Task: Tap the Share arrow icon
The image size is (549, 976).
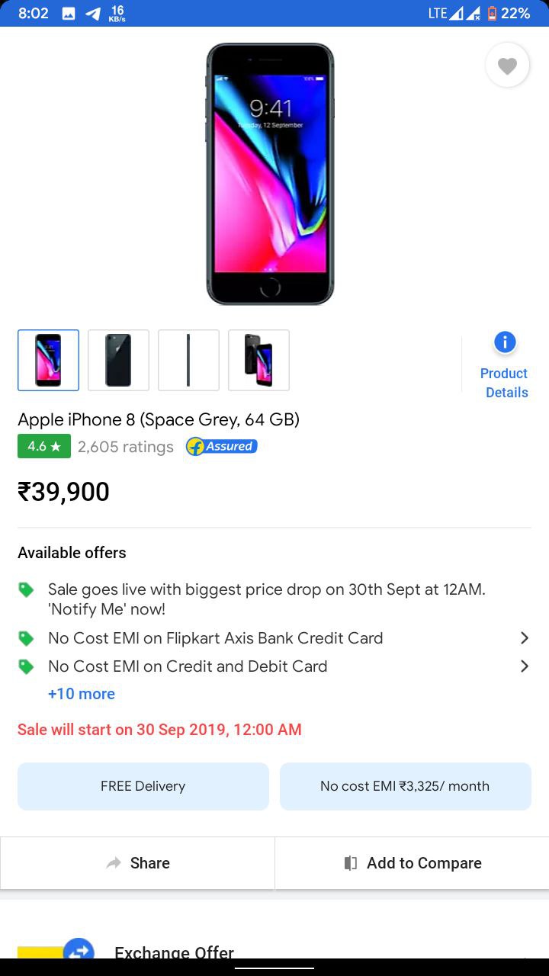Action: coord(114,863)
